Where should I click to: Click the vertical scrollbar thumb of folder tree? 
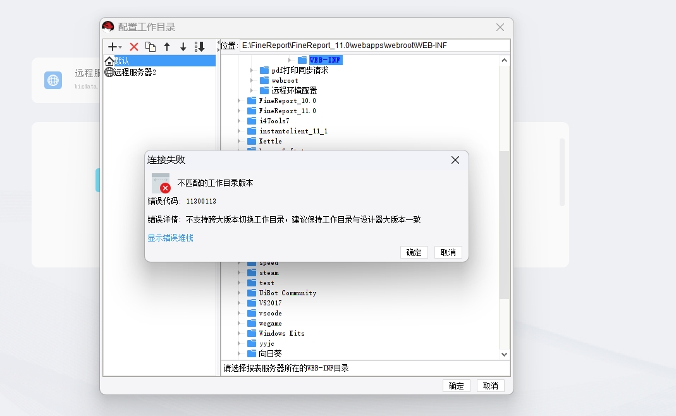(x=504, y=224)
